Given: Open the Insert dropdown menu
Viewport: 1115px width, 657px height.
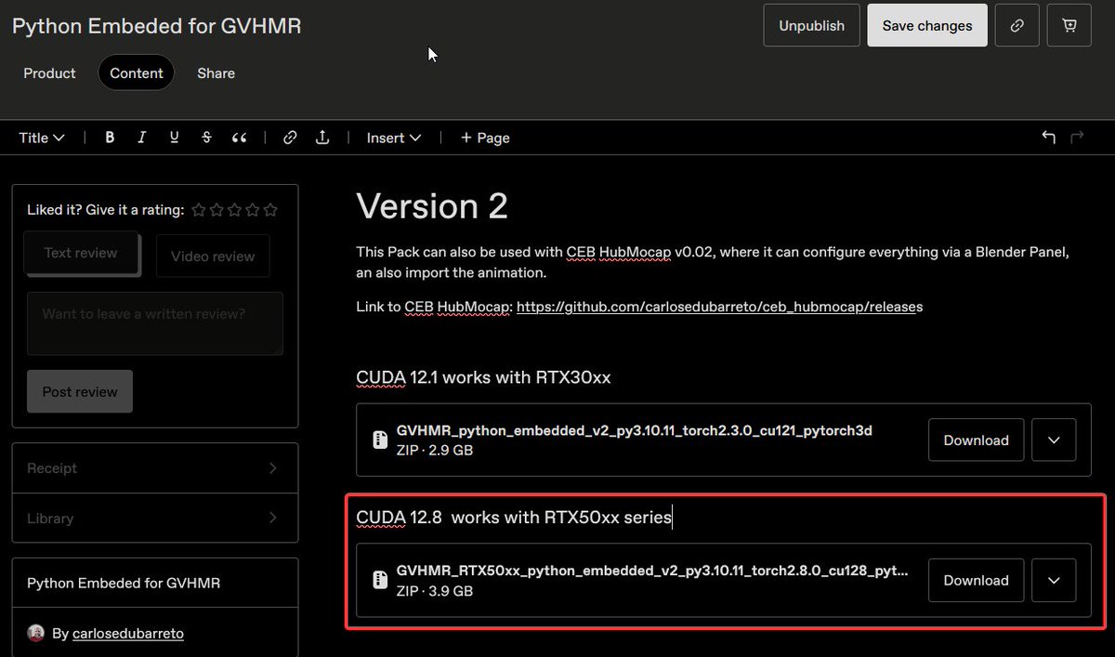Looking at the screenshot, I should pyautogui.click(x=394, y=138).
